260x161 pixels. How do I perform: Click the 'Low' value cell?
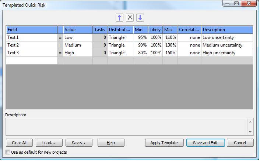[x=78, y=37]
